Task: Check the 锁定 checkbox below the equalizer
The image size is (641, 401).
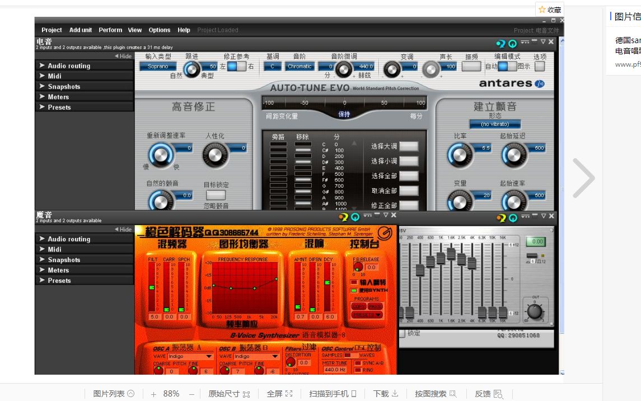Action: click(x=403, y=334)
